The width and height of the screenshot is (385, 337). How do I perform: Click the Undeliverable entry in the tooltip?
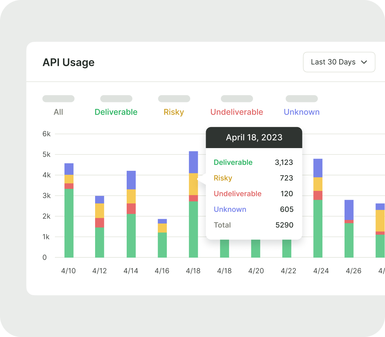coord(238,194)
